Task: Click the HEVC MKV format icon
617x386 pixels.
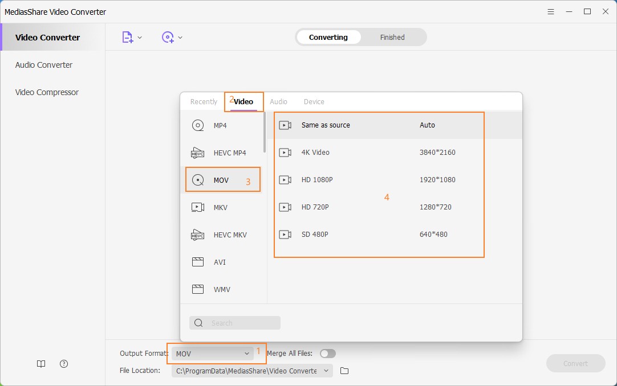Action: point(197,235)
